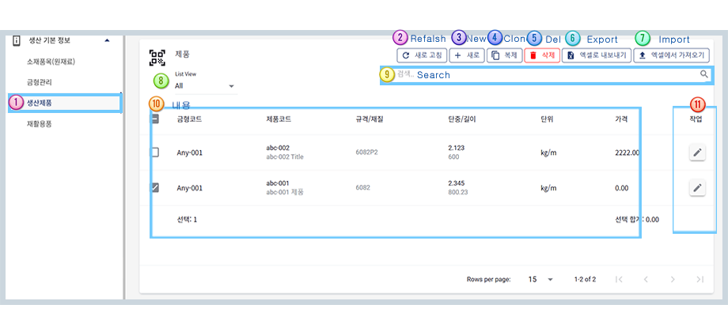This screenshot has height=316, width=728.
Task: Check the abc-002 row checkbox
Action: click(x=155, y=152)
